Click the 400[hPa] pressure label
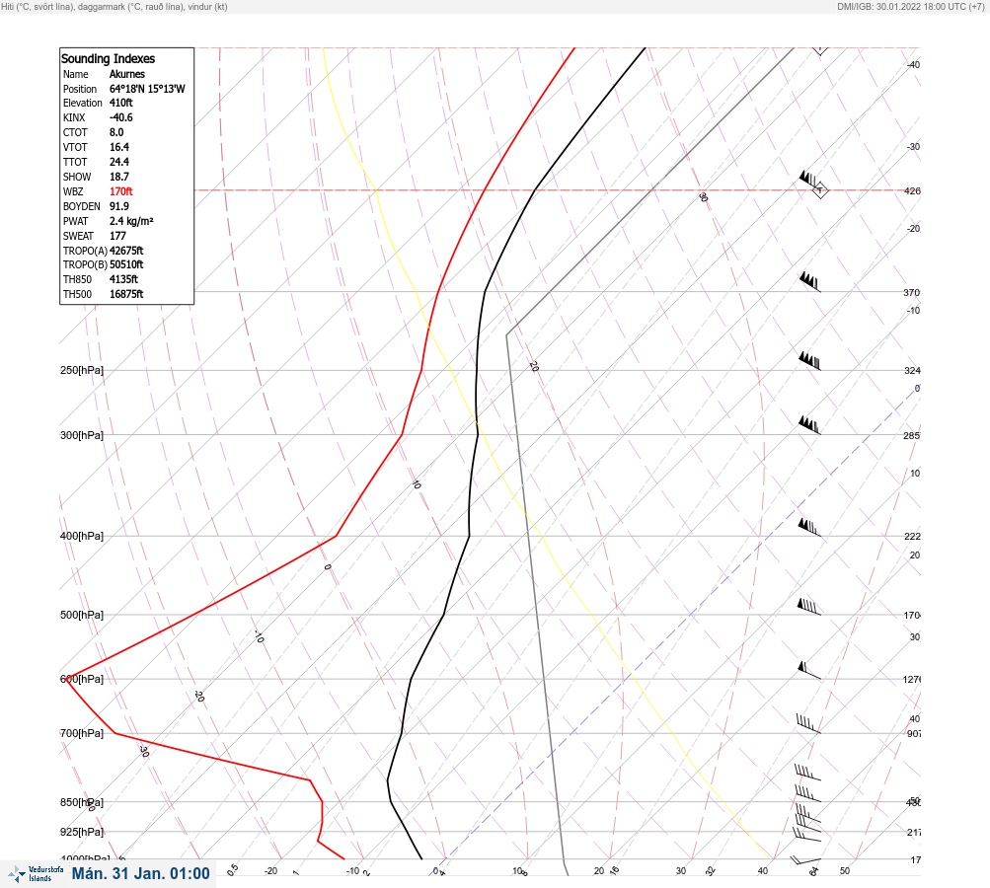Image resolution: width=990 pixels, height=888 pixels. (82, 536)
